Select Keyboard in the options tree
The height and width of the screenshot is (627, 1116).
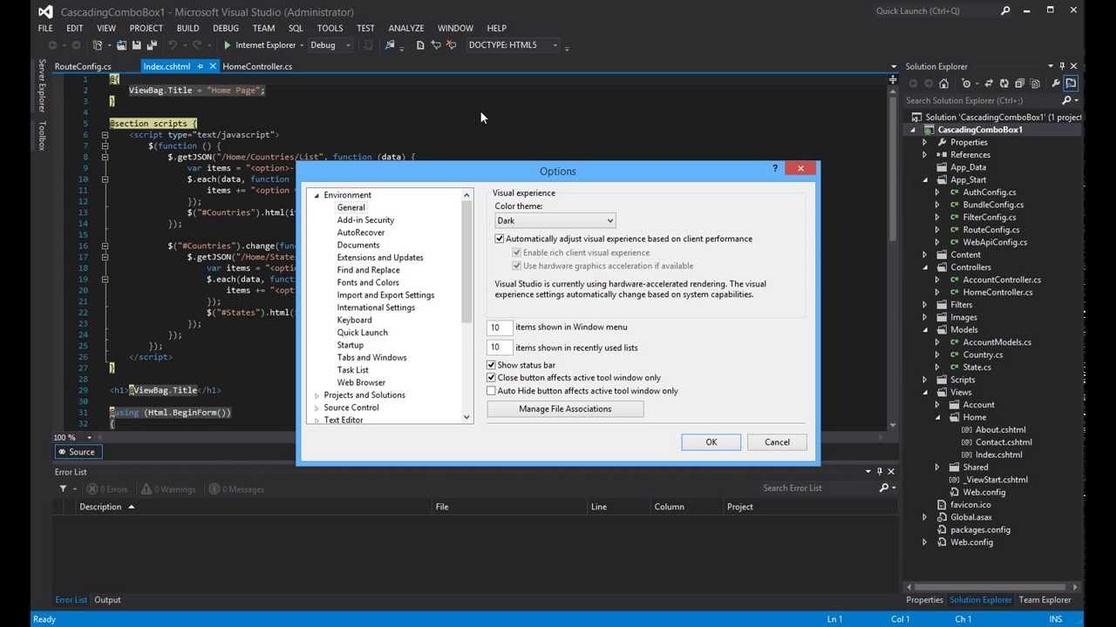click(x=354, y=320)
